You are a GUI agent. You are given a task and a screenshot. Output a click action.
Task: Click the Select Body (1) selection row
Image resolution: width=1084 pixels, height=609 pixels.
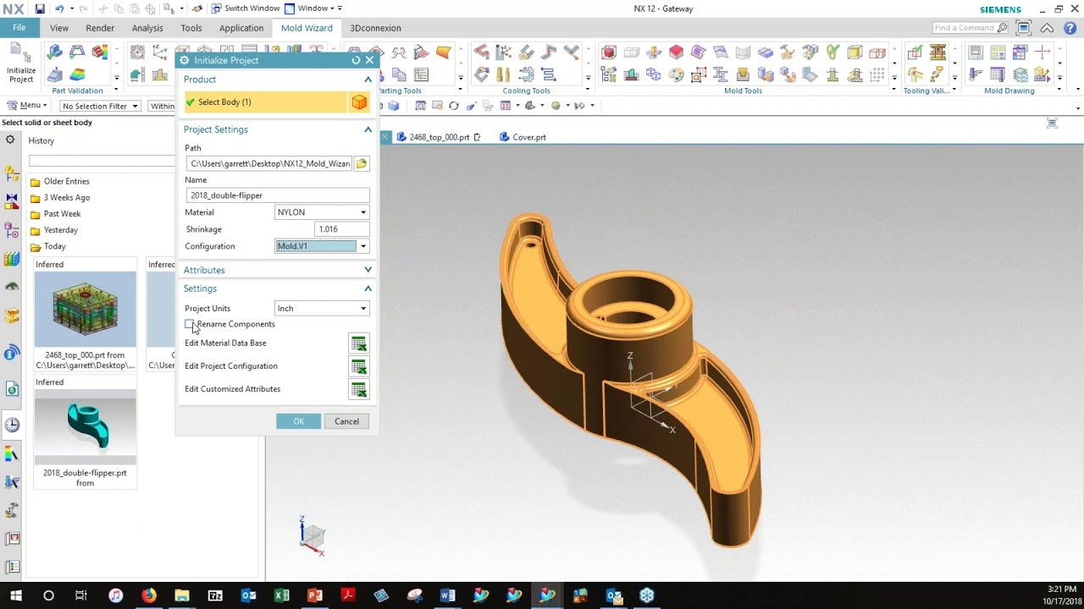tap(266, 102)
